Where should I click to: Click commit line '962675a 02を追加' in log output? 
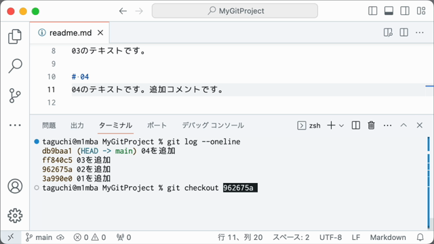[x=77, y=169]
